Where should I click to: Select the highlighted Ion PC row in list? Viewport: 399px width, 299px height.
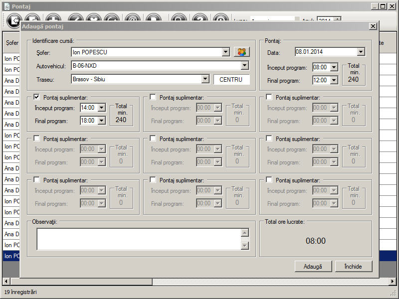click(12, 256)
